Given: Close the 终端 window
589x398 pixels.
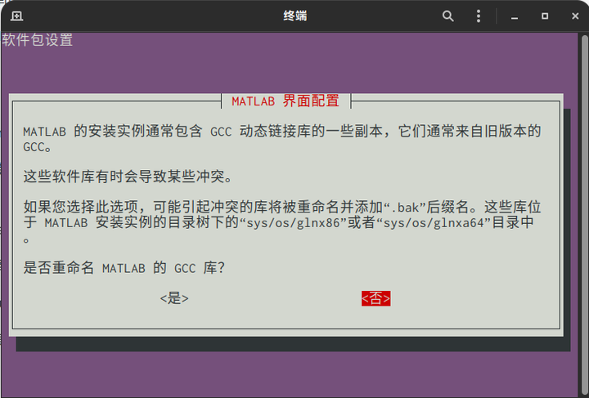Looking at the screenshot, I should click(x=575, y=16).
